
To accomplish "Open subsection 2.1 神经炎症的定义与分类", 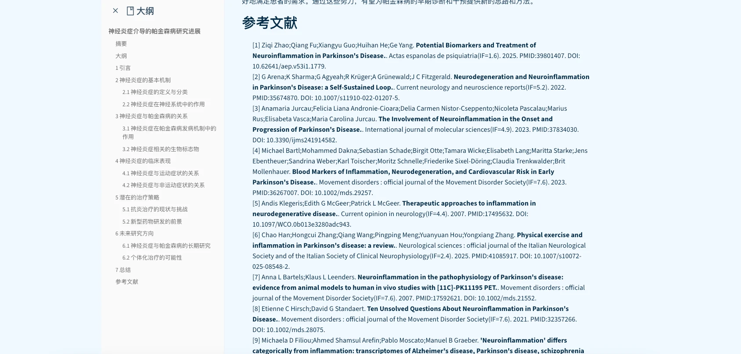I will pos(155,92).
